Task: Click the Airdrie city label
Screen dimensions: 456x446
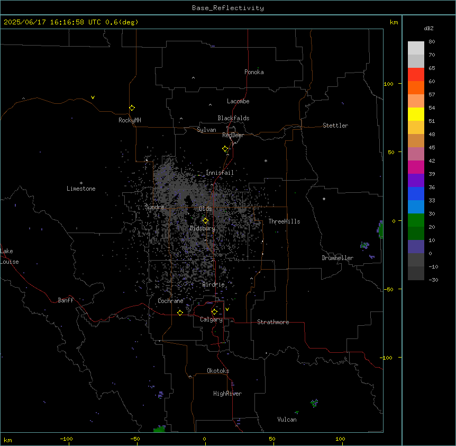Action: click(x=214, y=284)
